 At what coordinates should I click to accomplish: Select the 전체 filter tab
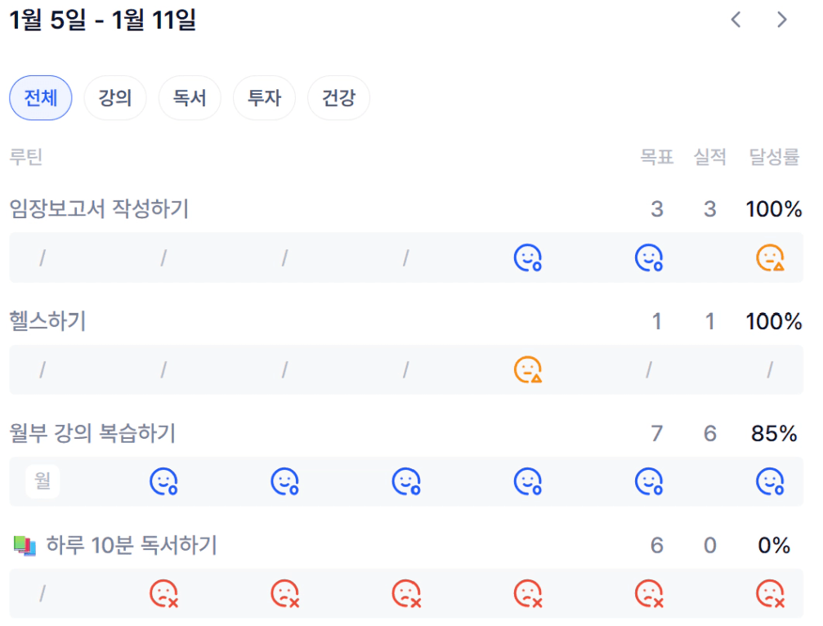click(41, 99)
